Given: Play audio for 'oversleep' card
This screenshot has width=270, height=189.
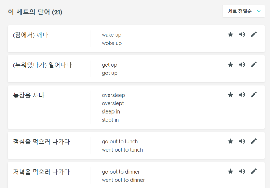Looking at the screenshot, I should [x=242, y=95].
